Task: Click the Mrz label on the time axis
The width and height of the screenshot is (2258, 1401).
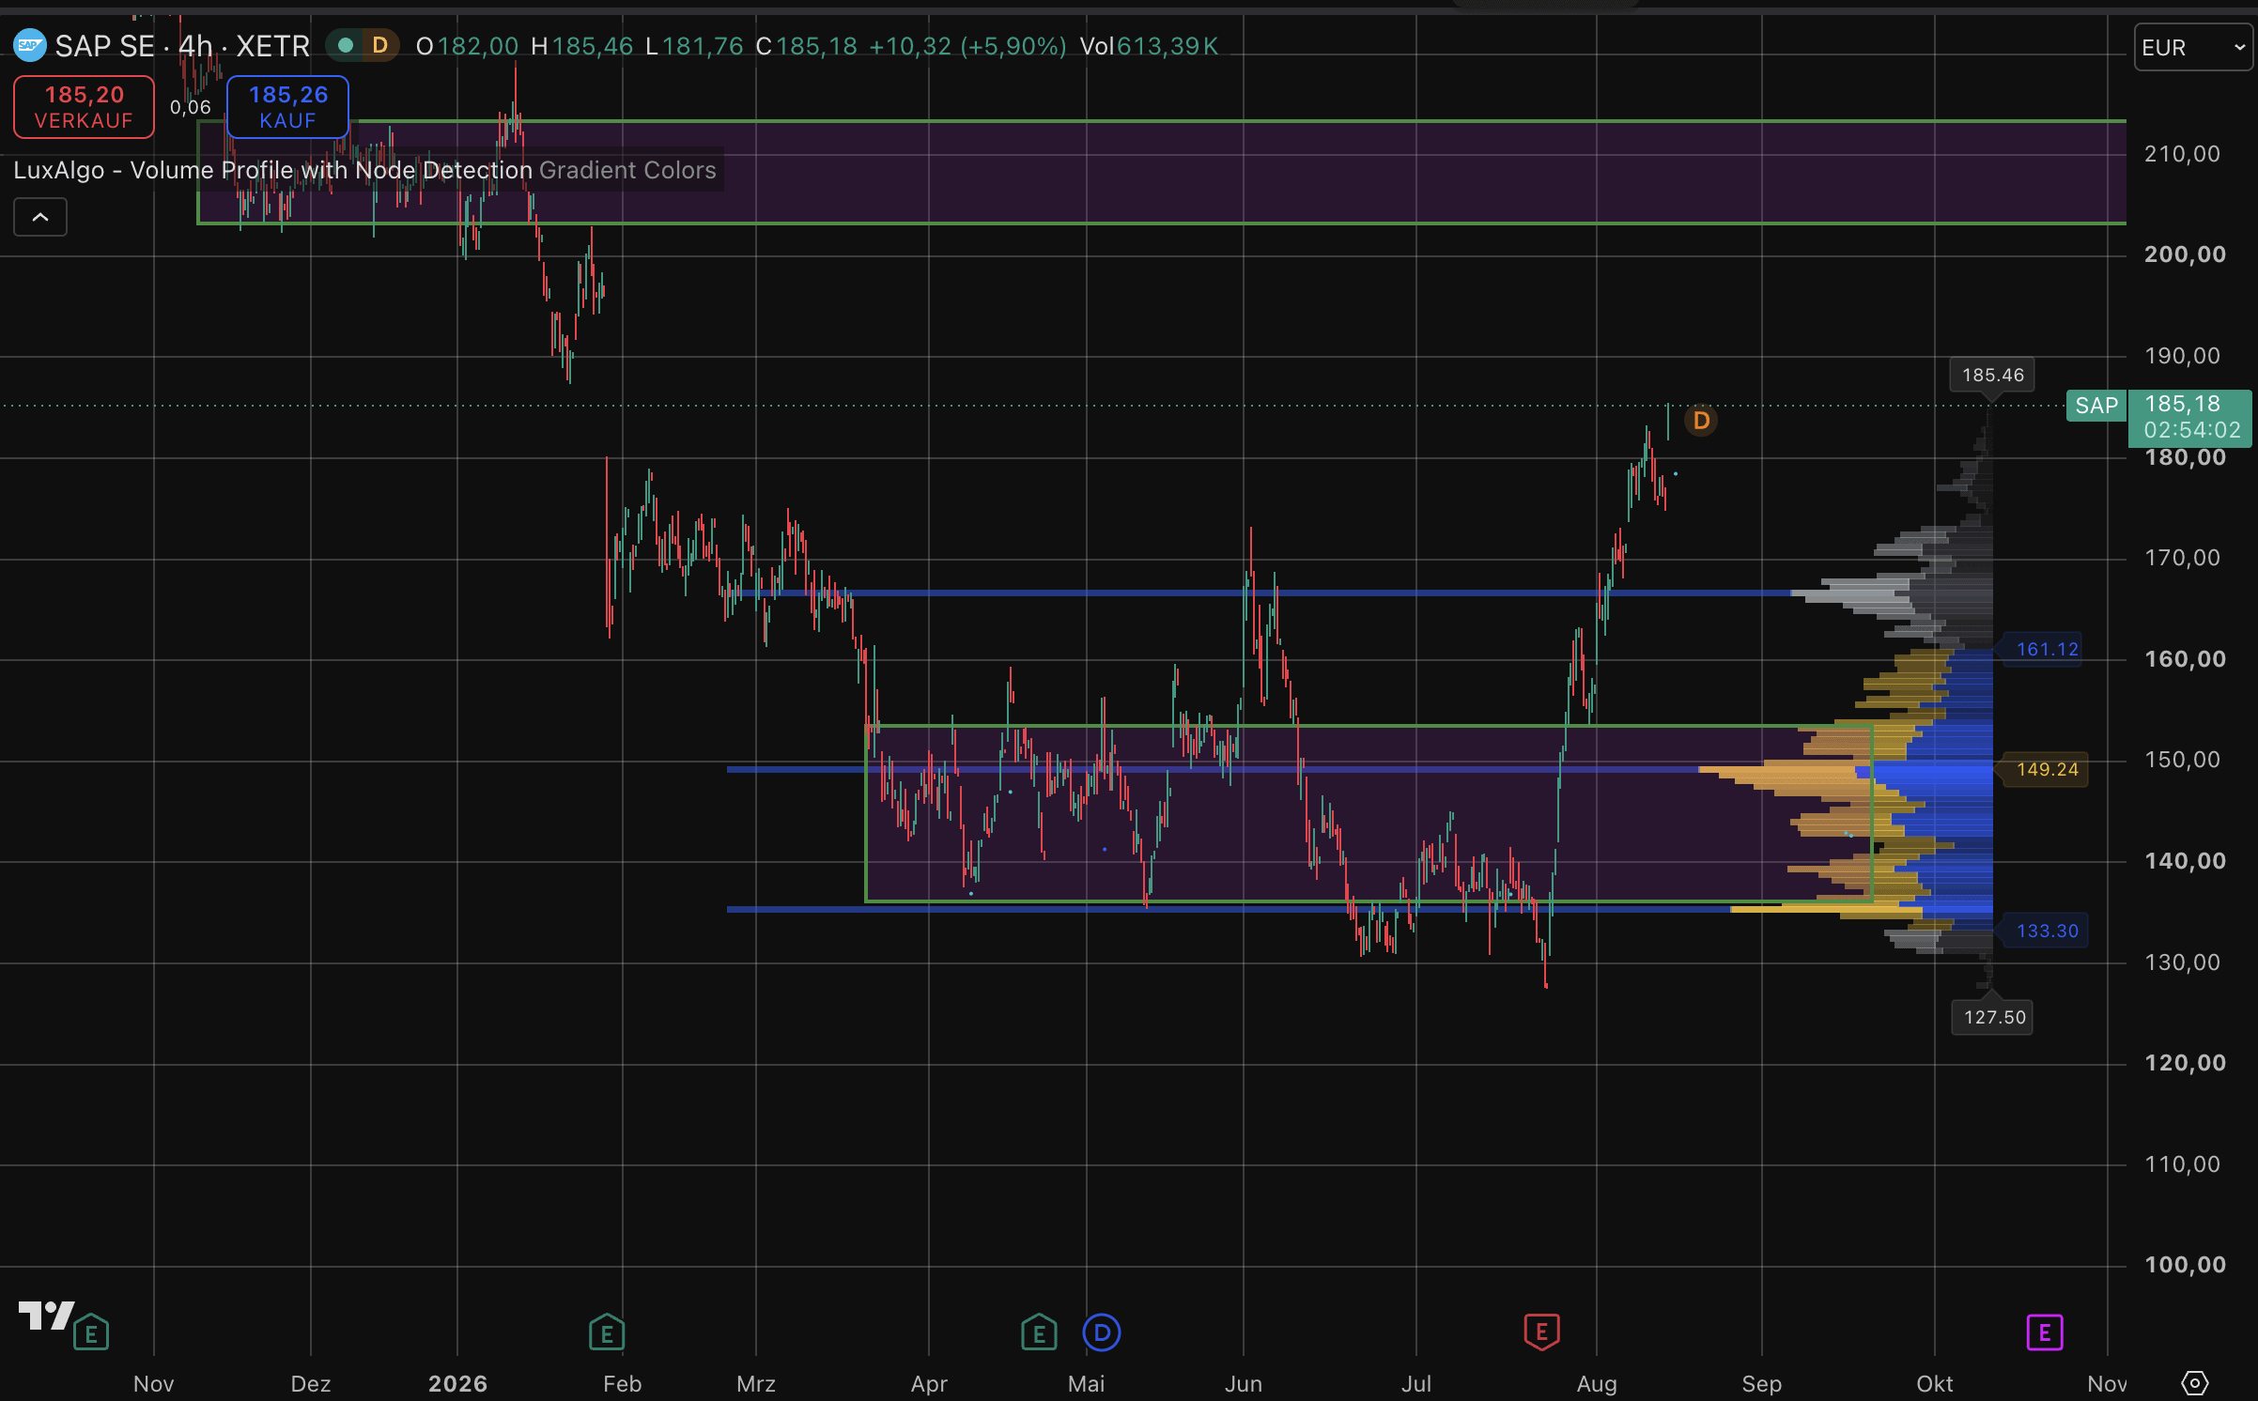Action: [x=756, y=1384]
